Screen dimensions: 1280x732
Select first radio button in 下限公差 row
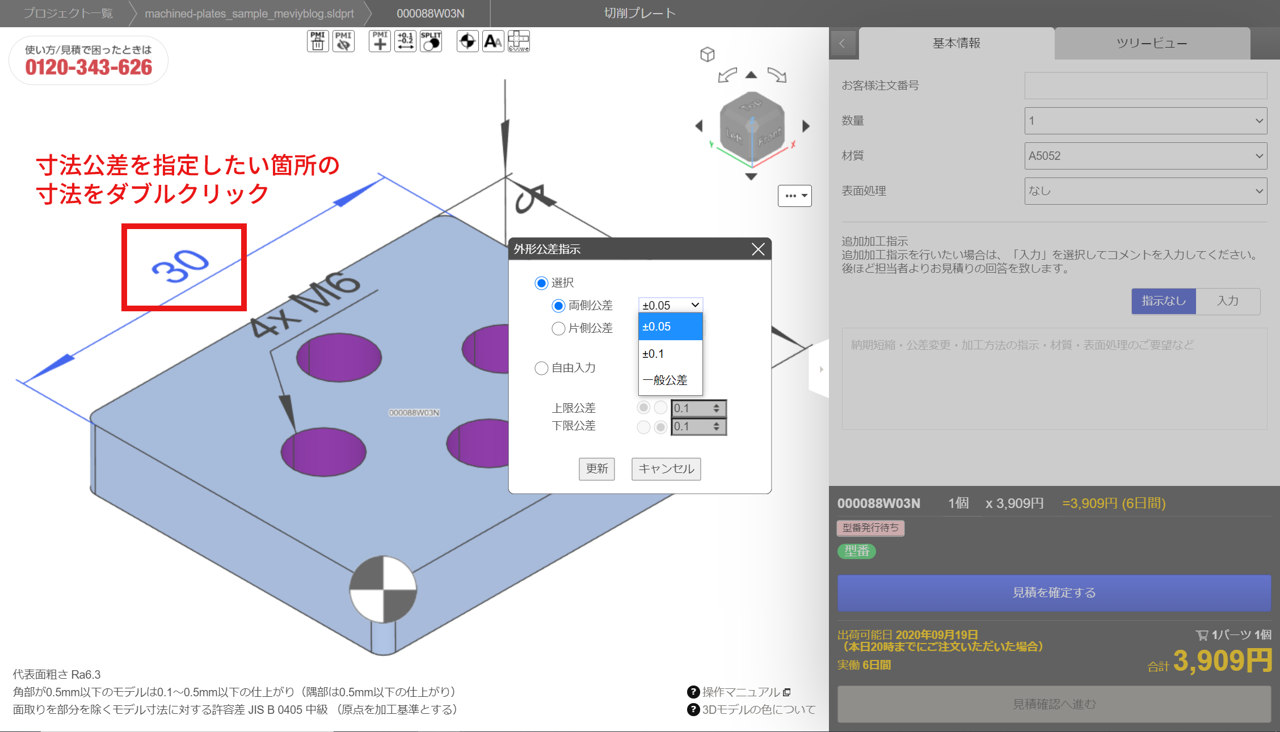click(643, 427)
